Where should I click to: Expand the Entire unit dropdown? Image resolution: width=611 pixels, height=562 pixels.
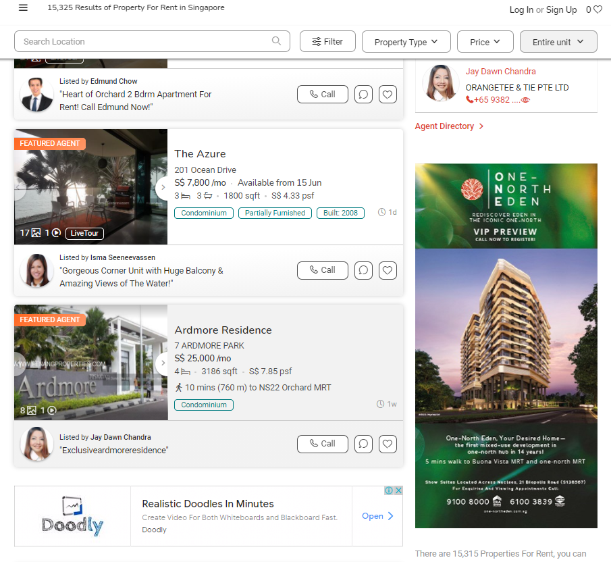pyautogui.click(x=558, y=42)
